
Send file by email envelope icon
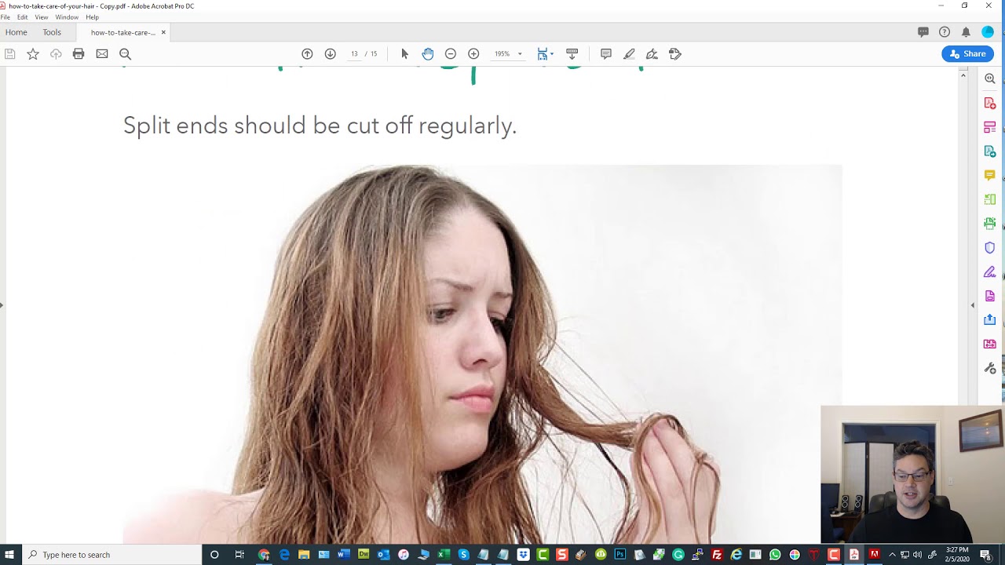point(102,54)
